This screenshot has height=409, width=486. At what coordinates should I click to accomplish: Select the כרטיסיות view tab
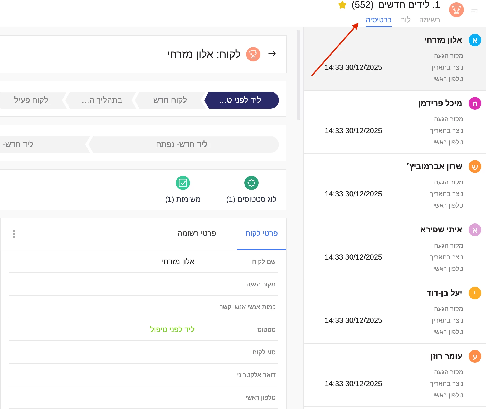pyautogui.click(x=378, y=20)
